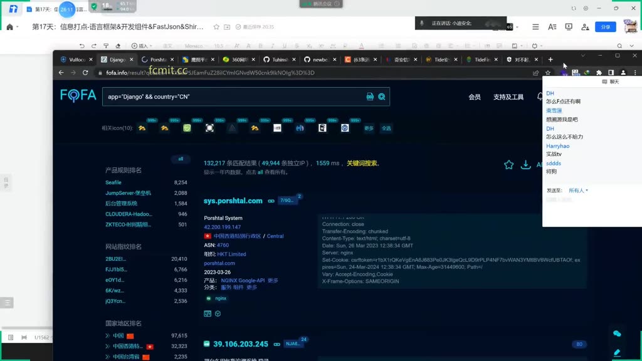Open IP 42.200.199.147 link

[x=223, y=227]
